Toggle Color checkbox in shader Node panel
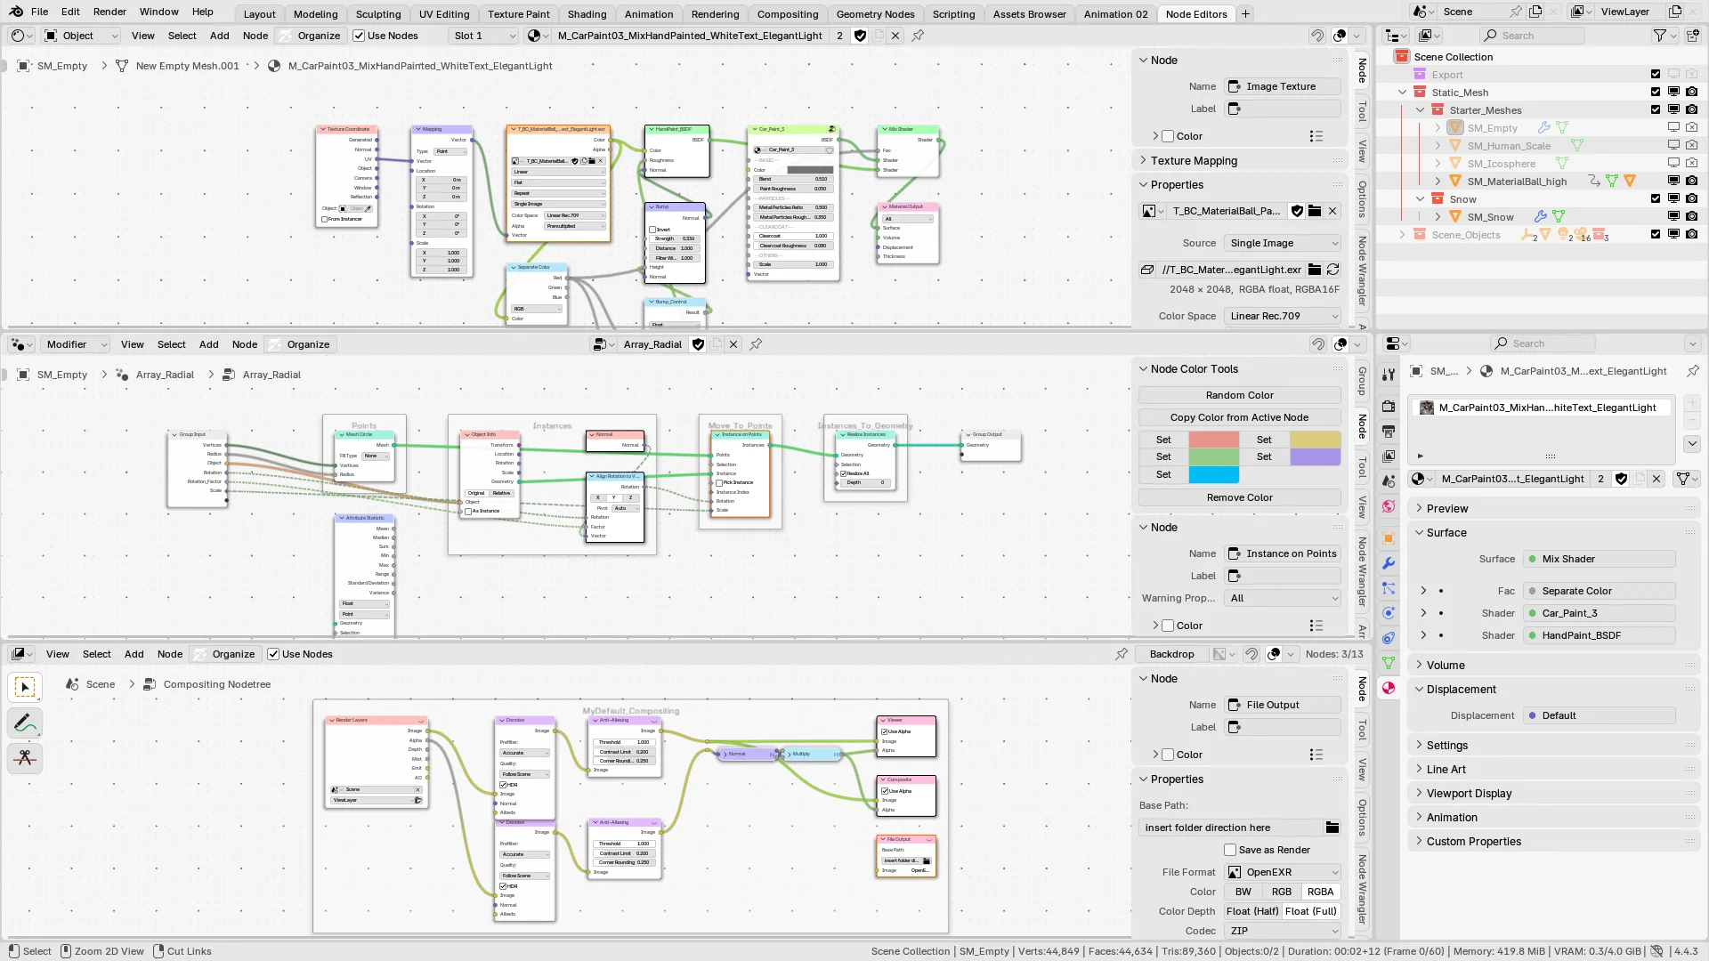 (x=1168, y=136)
